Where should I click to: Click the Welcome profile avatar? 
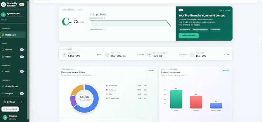[5, 117]
